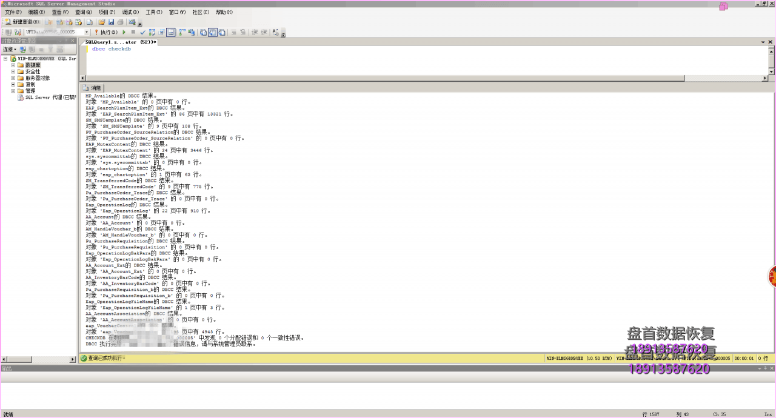Click the Database Engine Query icon after 新建查询
The width and height of the screenshot is (776, 418).
click(x=48, y=22)
